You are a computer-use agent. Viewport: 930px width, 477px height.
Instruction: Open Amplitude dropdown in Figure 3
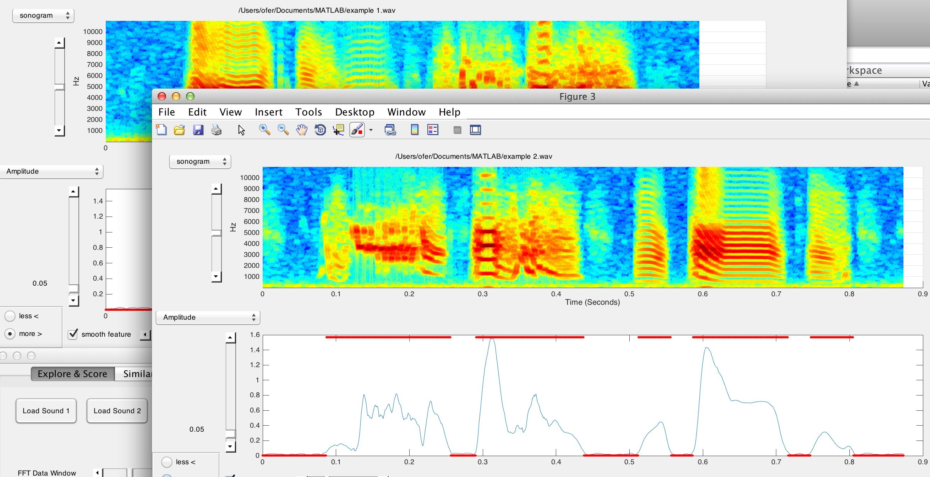(208, 317)
